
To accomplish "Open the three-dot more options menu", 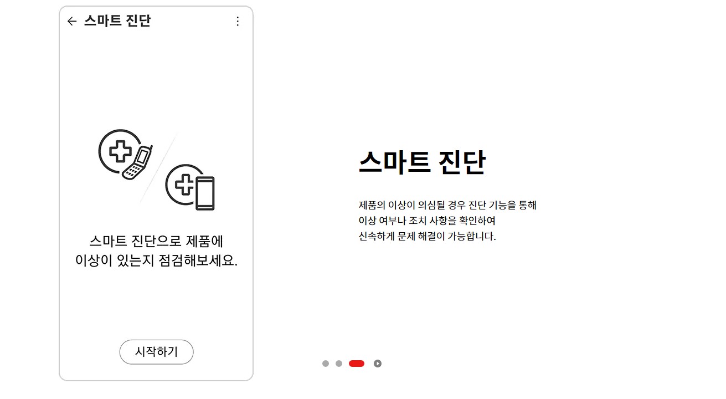I will (x=238, y=21).
